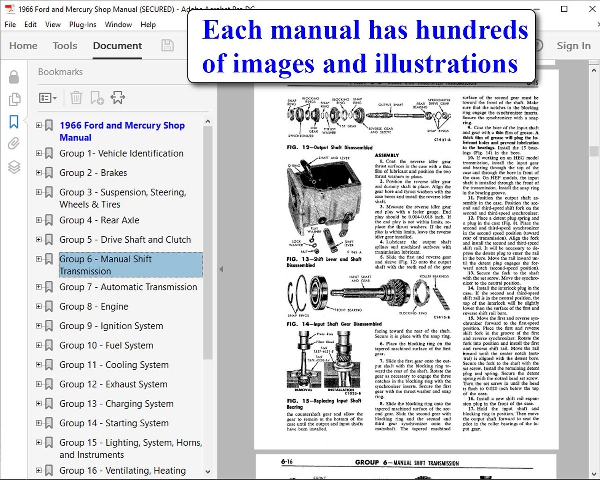Click the document vertical scrollbar thumb
Viewport: 600px width, 480px height.
tap(594, 152)
